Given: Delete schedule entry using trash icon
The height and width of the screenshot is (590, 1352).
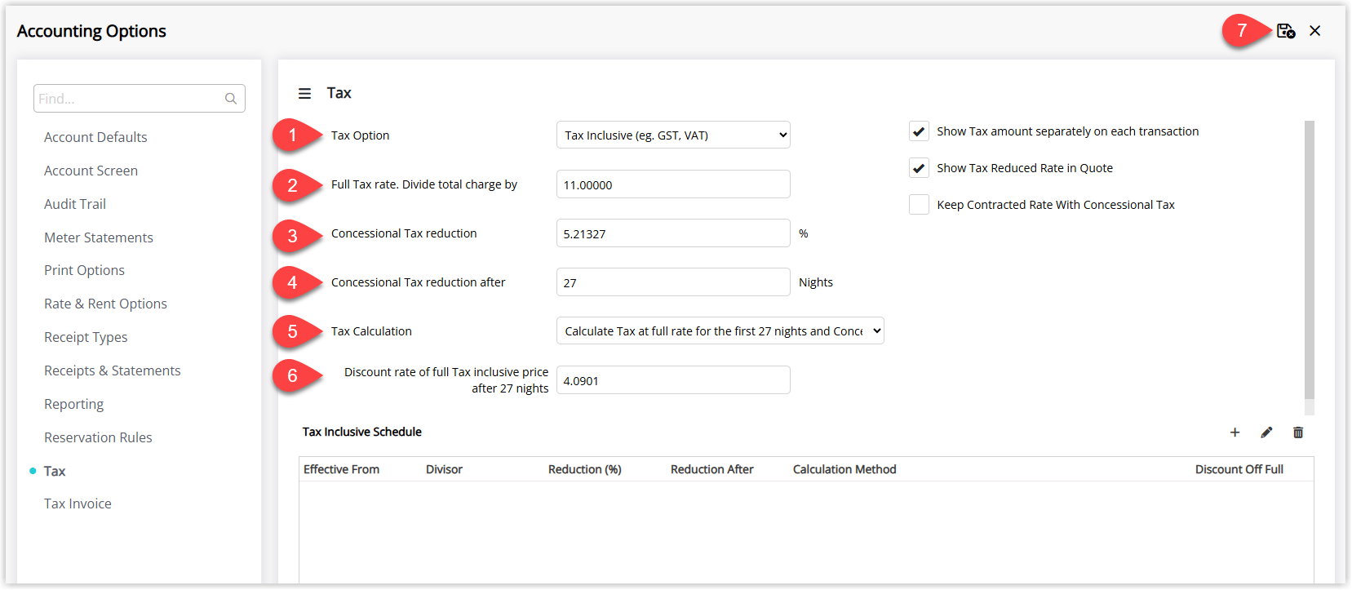Looking at the screenshot, I should point(1298,433).
